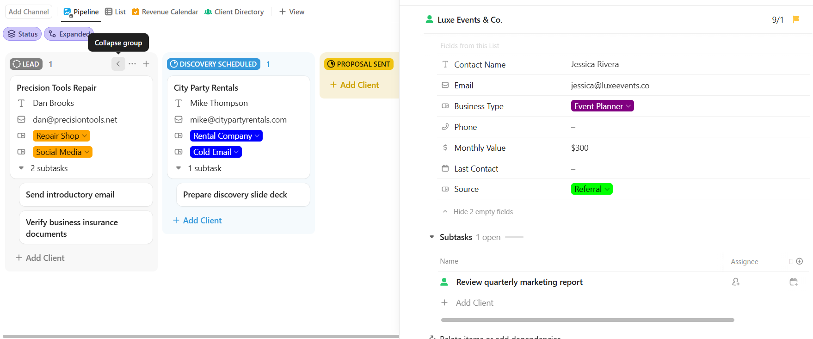Set due date for Review quarterly marketing report
Viewport: 813px width, 339px height.
(x=794, y=282)
